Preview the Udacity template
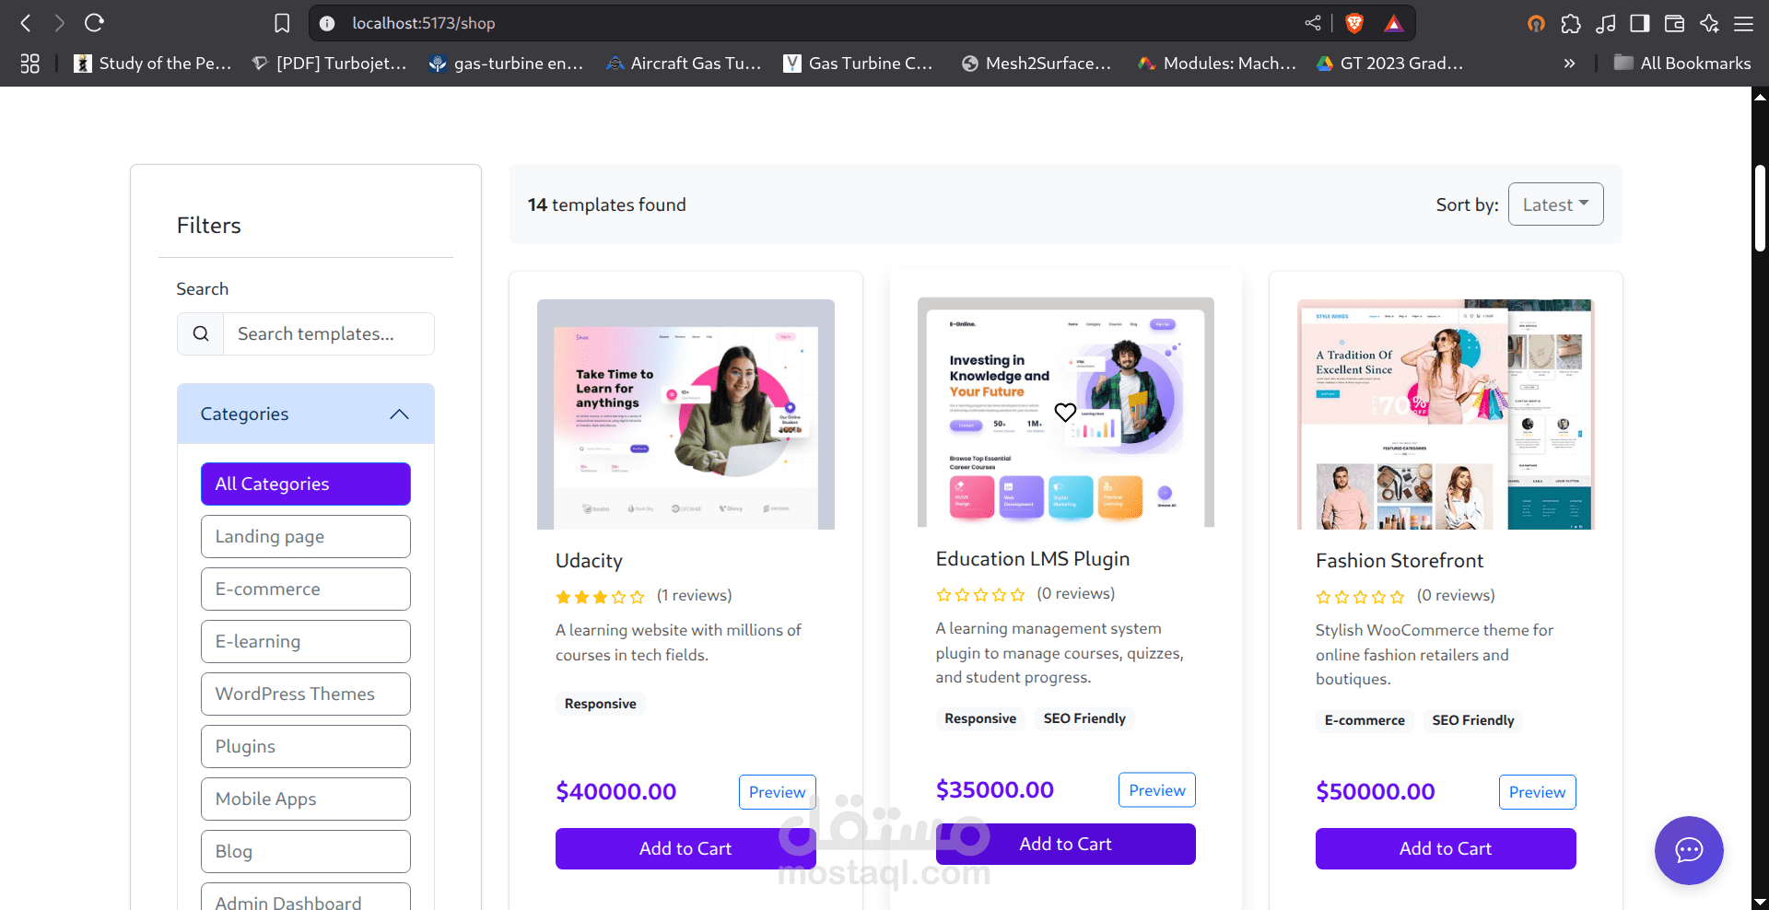 tap(777, 792)
